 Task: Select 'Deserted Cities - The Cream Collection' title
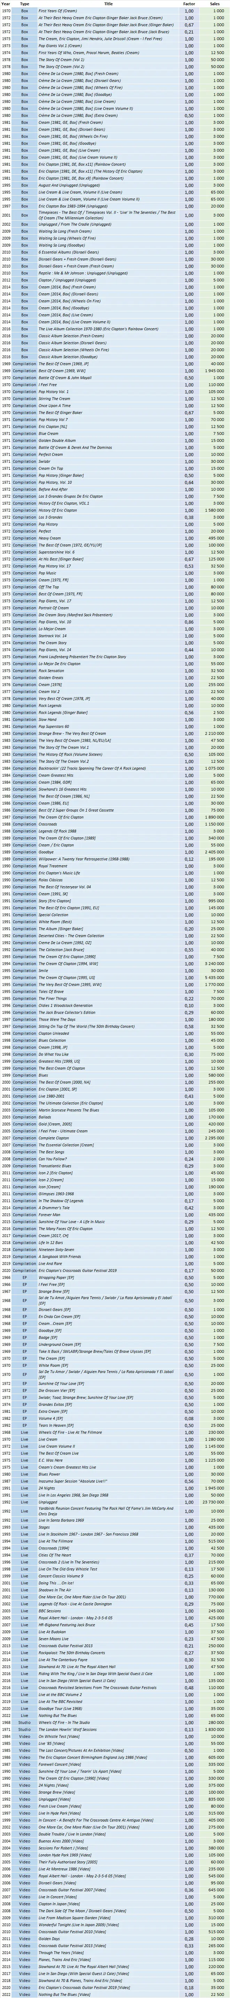pos(71,936)
